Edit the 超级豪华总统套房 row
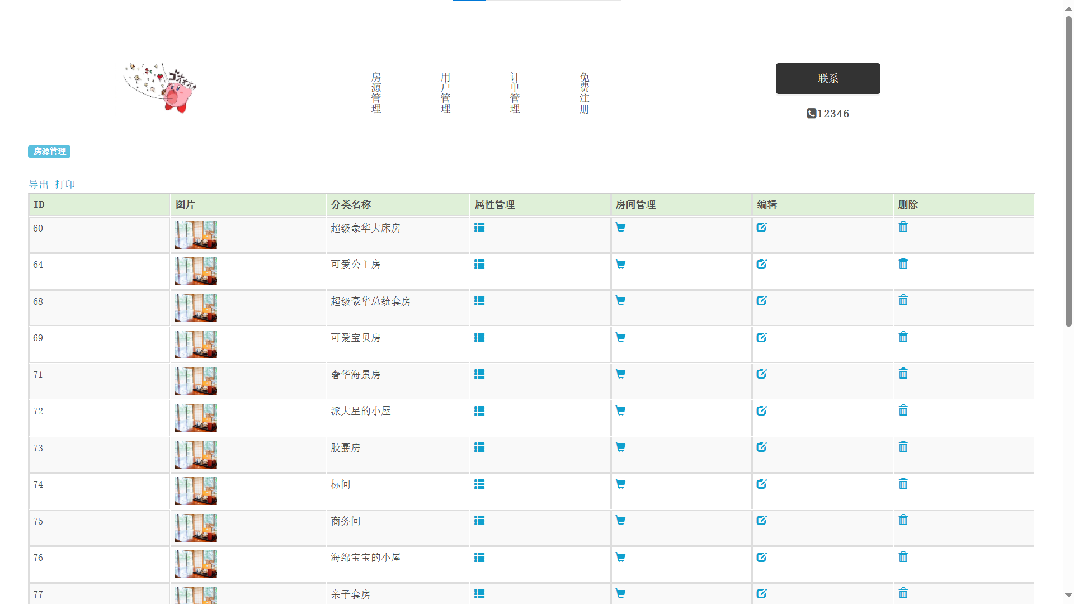1074x604 pixels. [x=762, y=300]
